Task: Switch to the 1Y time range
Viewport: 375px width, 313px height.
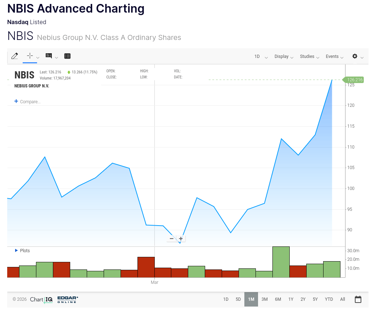Action: [291, 299]
